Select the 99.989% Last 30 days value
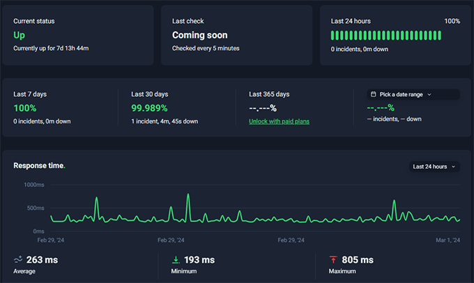Viewport: 474px width, 283px height. pyautogui.click(x=150, y=108)
